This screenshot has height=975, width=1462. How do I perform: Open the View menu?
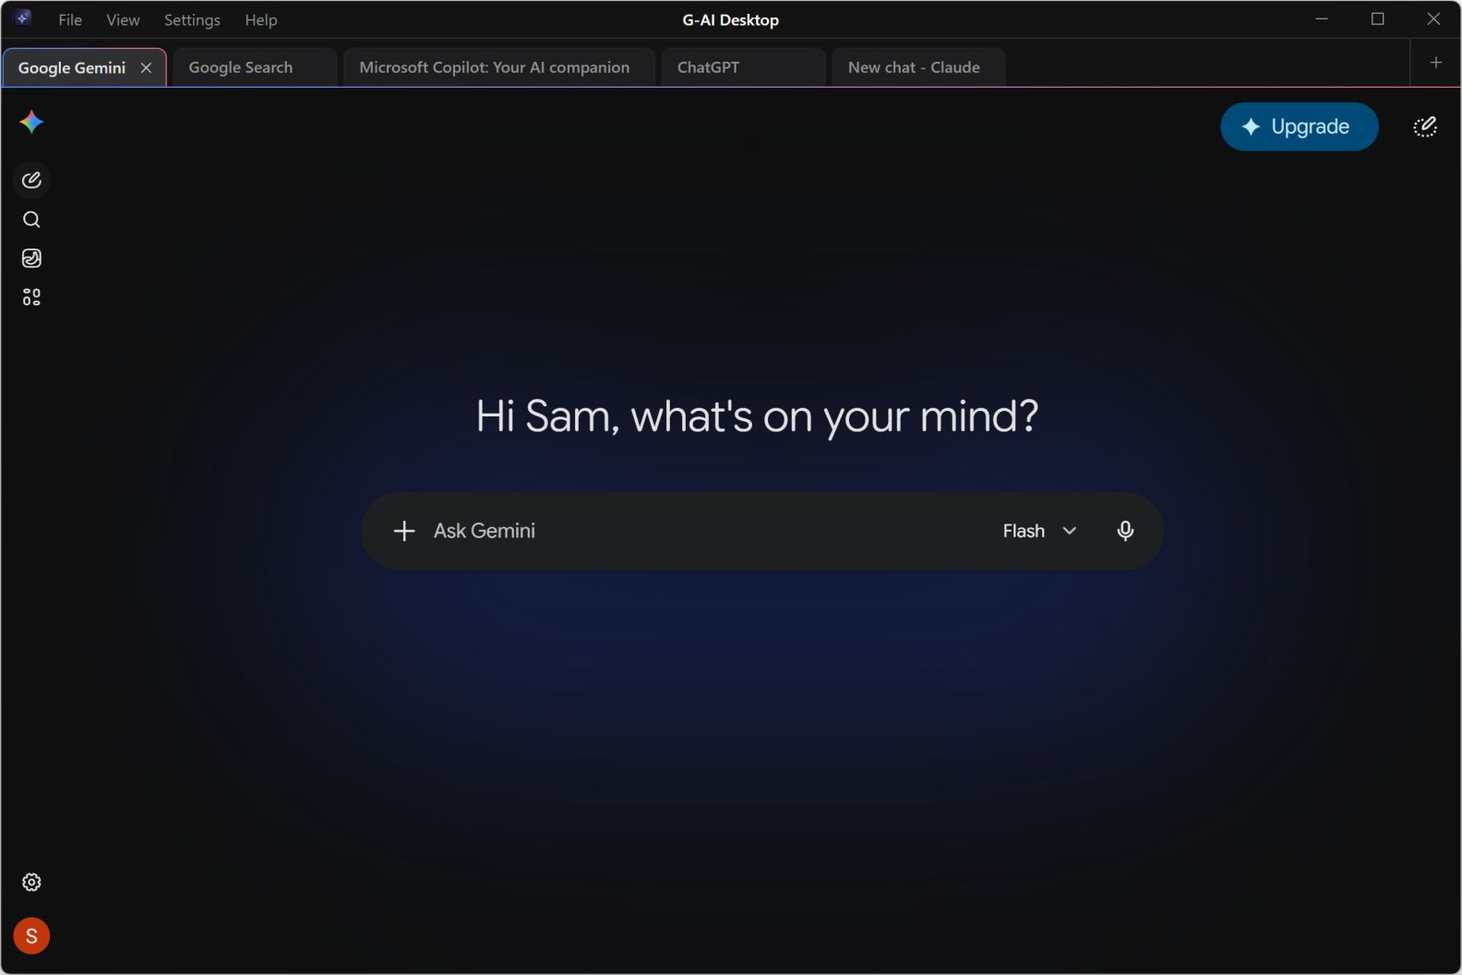pos(123,19)
